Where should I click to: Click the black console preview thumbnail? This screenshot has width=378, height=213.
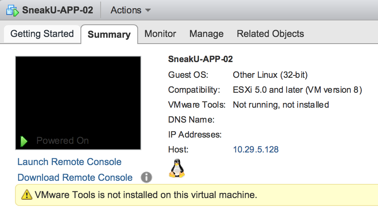pyautogui.click(x=78, y=103)
